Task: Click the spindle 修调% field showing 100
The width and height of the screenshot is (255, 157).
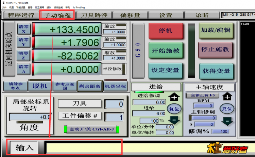Action: click(x=220, y=131)
